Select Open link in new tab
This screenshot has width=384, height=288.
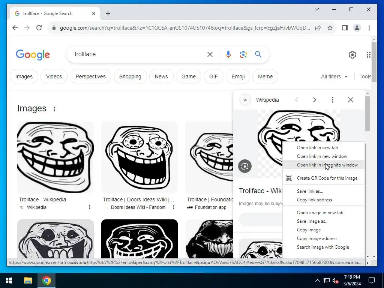(324, 148)
